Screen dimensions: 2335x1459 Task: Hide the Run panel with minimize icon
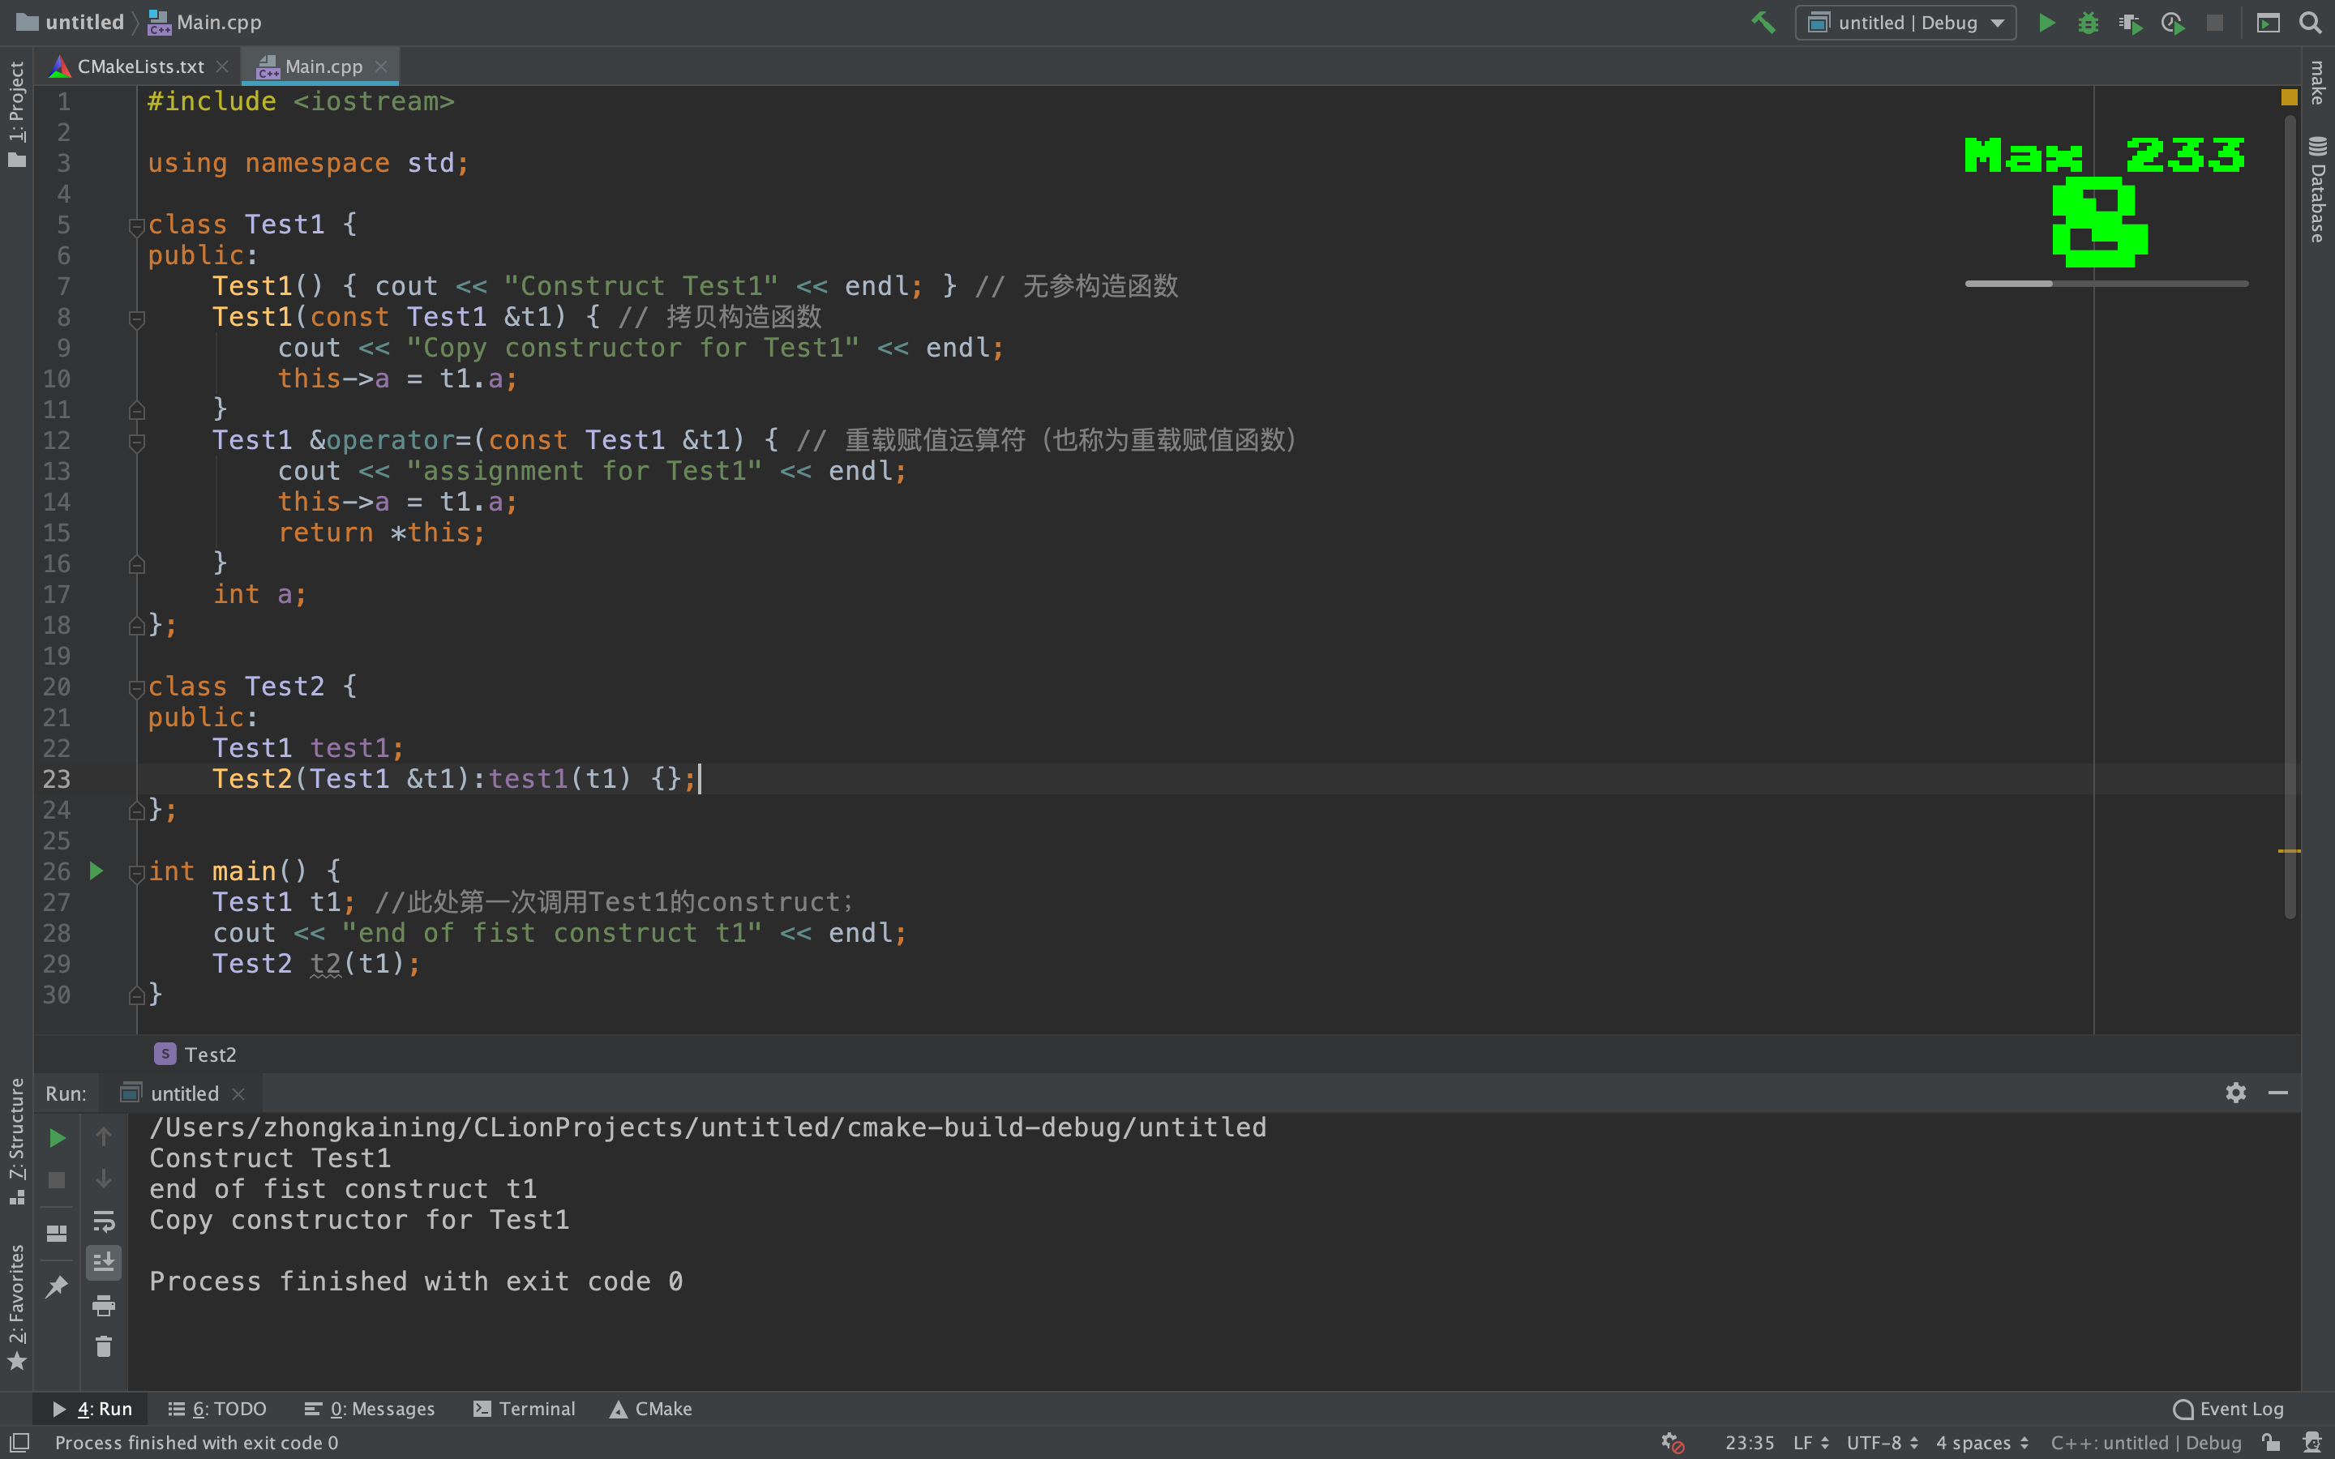2278,1093
